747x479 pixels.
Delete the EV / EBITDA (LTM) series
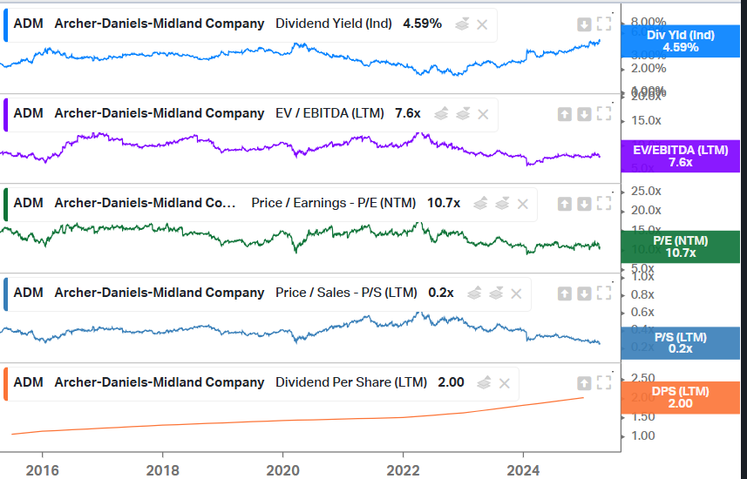[484, 114]
